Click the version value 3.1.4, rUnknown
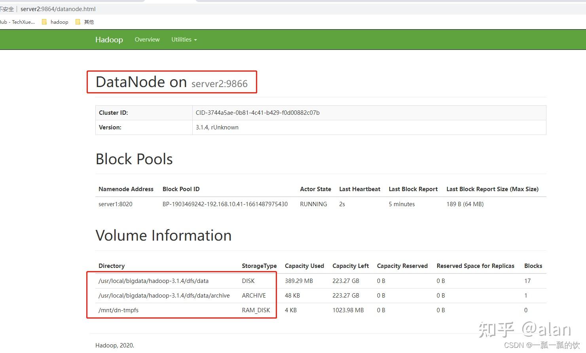Image resolution: width=586 pixels, height=353 pixels. click(217, 127)
